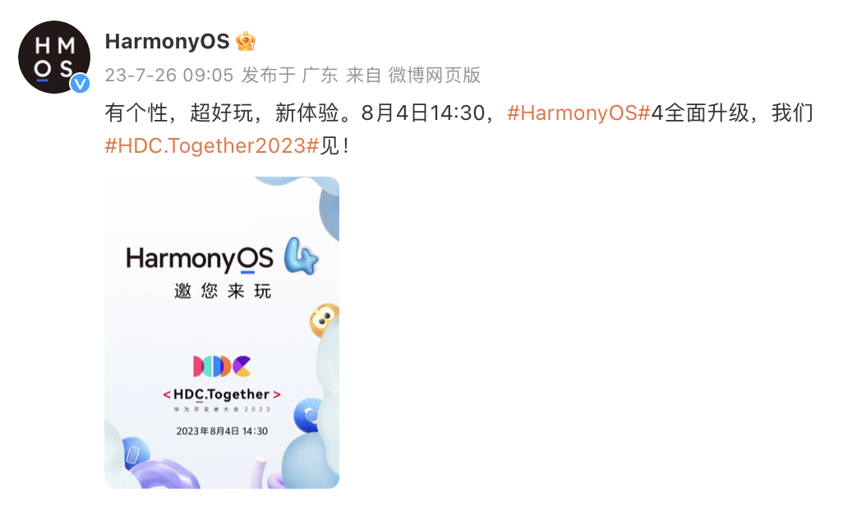Click the post timestamp 23-7-26 09:05
This screenshot has width=843, height=506.
click(168, 76)
